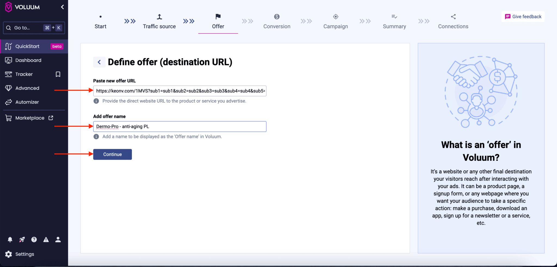Open Marketplace via the shopping cart icon
This screenshot has height=267, width=557.
[x=8, y=118]
